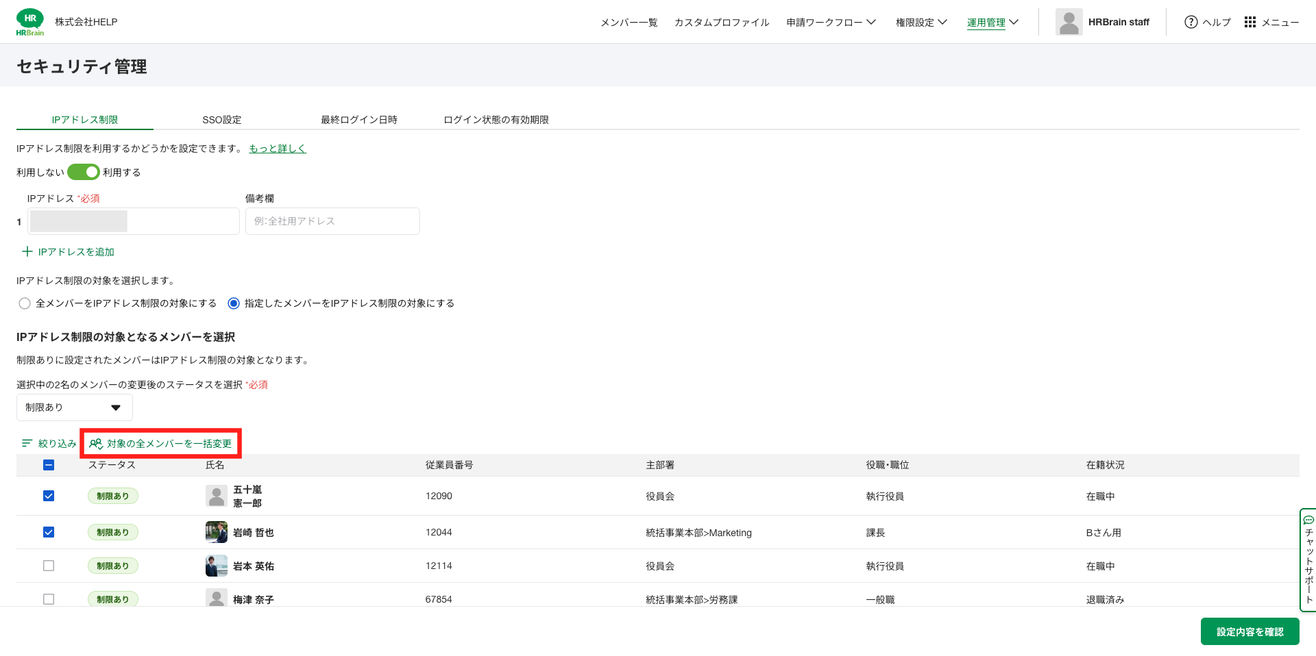Switch to the SSO設定 tab

point(222,119)
